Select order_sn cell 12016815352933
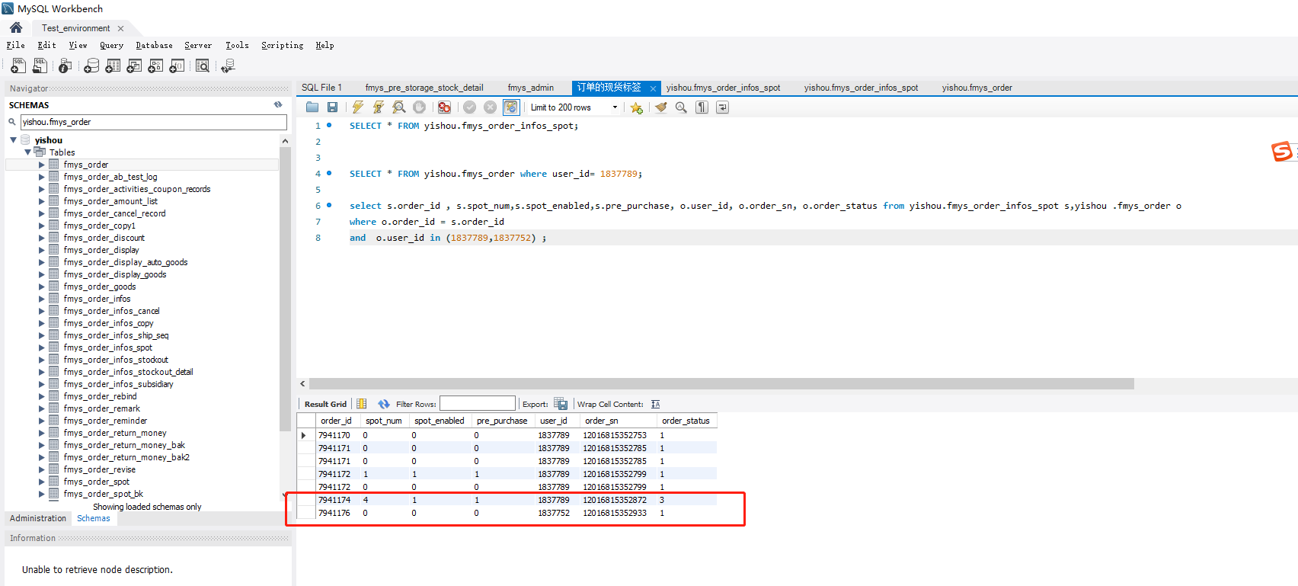This screenshot has width=1298, height=586. (x=615, y=513)
